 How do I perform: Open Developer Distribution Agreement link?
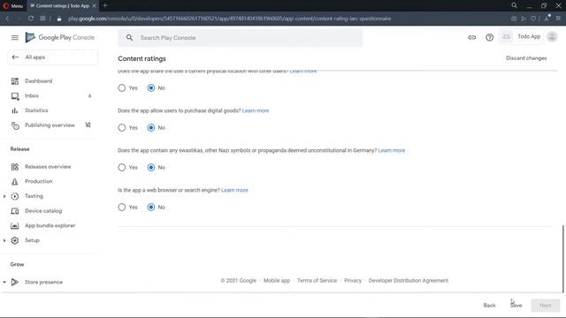409,281
